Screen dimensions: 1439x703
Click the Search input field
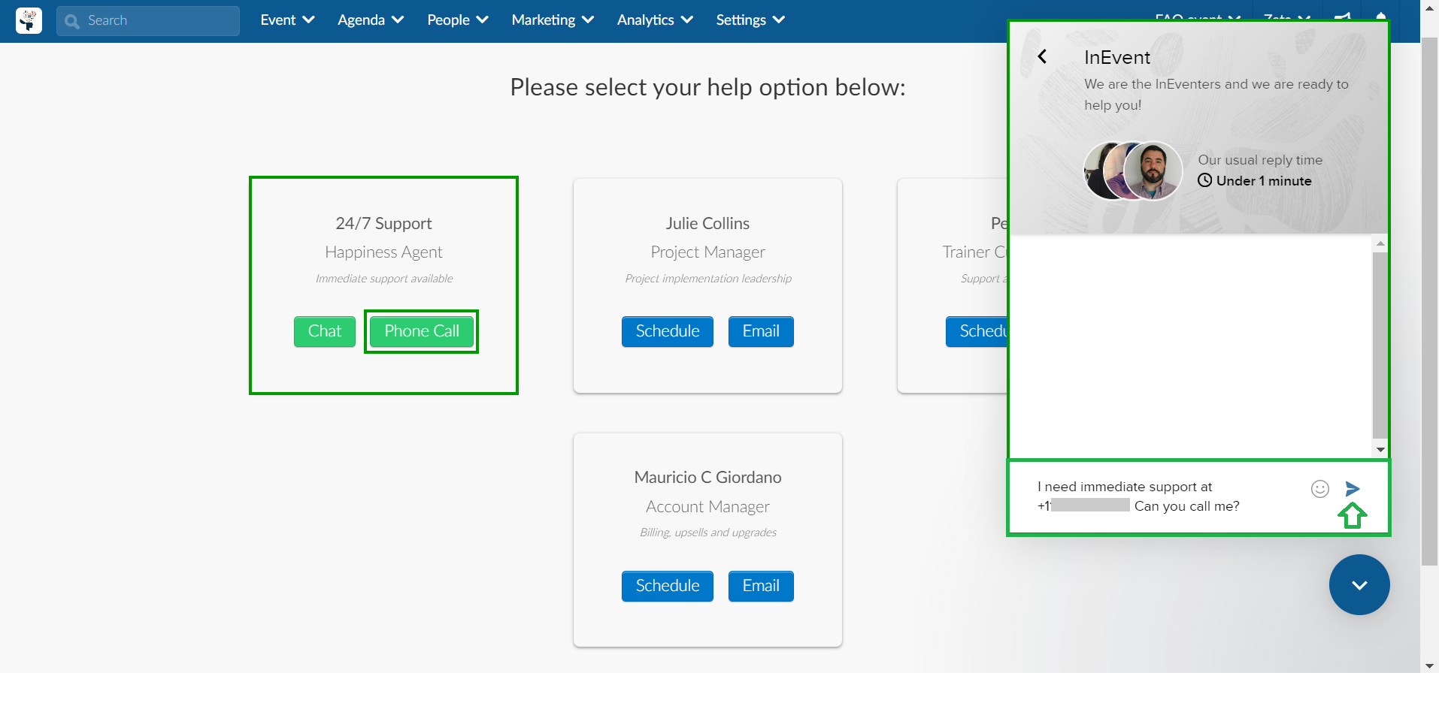[148, 21]
